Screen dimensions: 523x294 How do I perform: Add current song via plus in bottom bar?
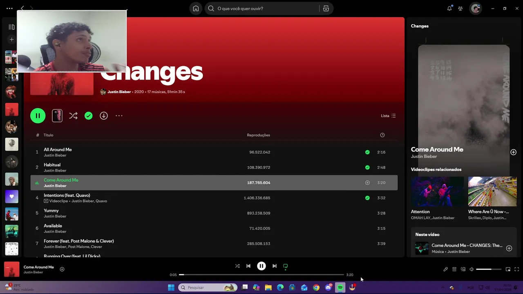(62, 269)
